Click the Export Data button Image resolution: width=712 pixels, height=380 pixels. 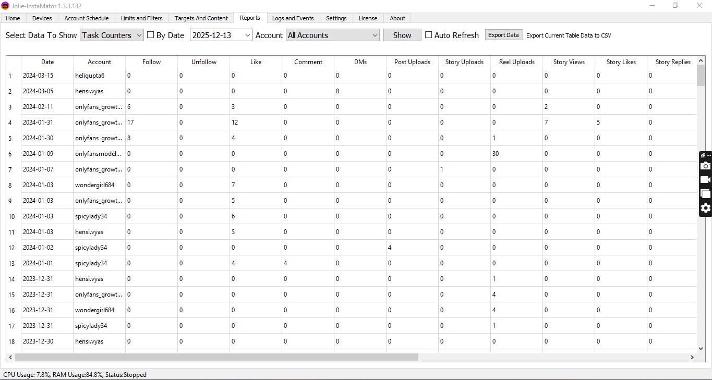[x=503, y=35]
